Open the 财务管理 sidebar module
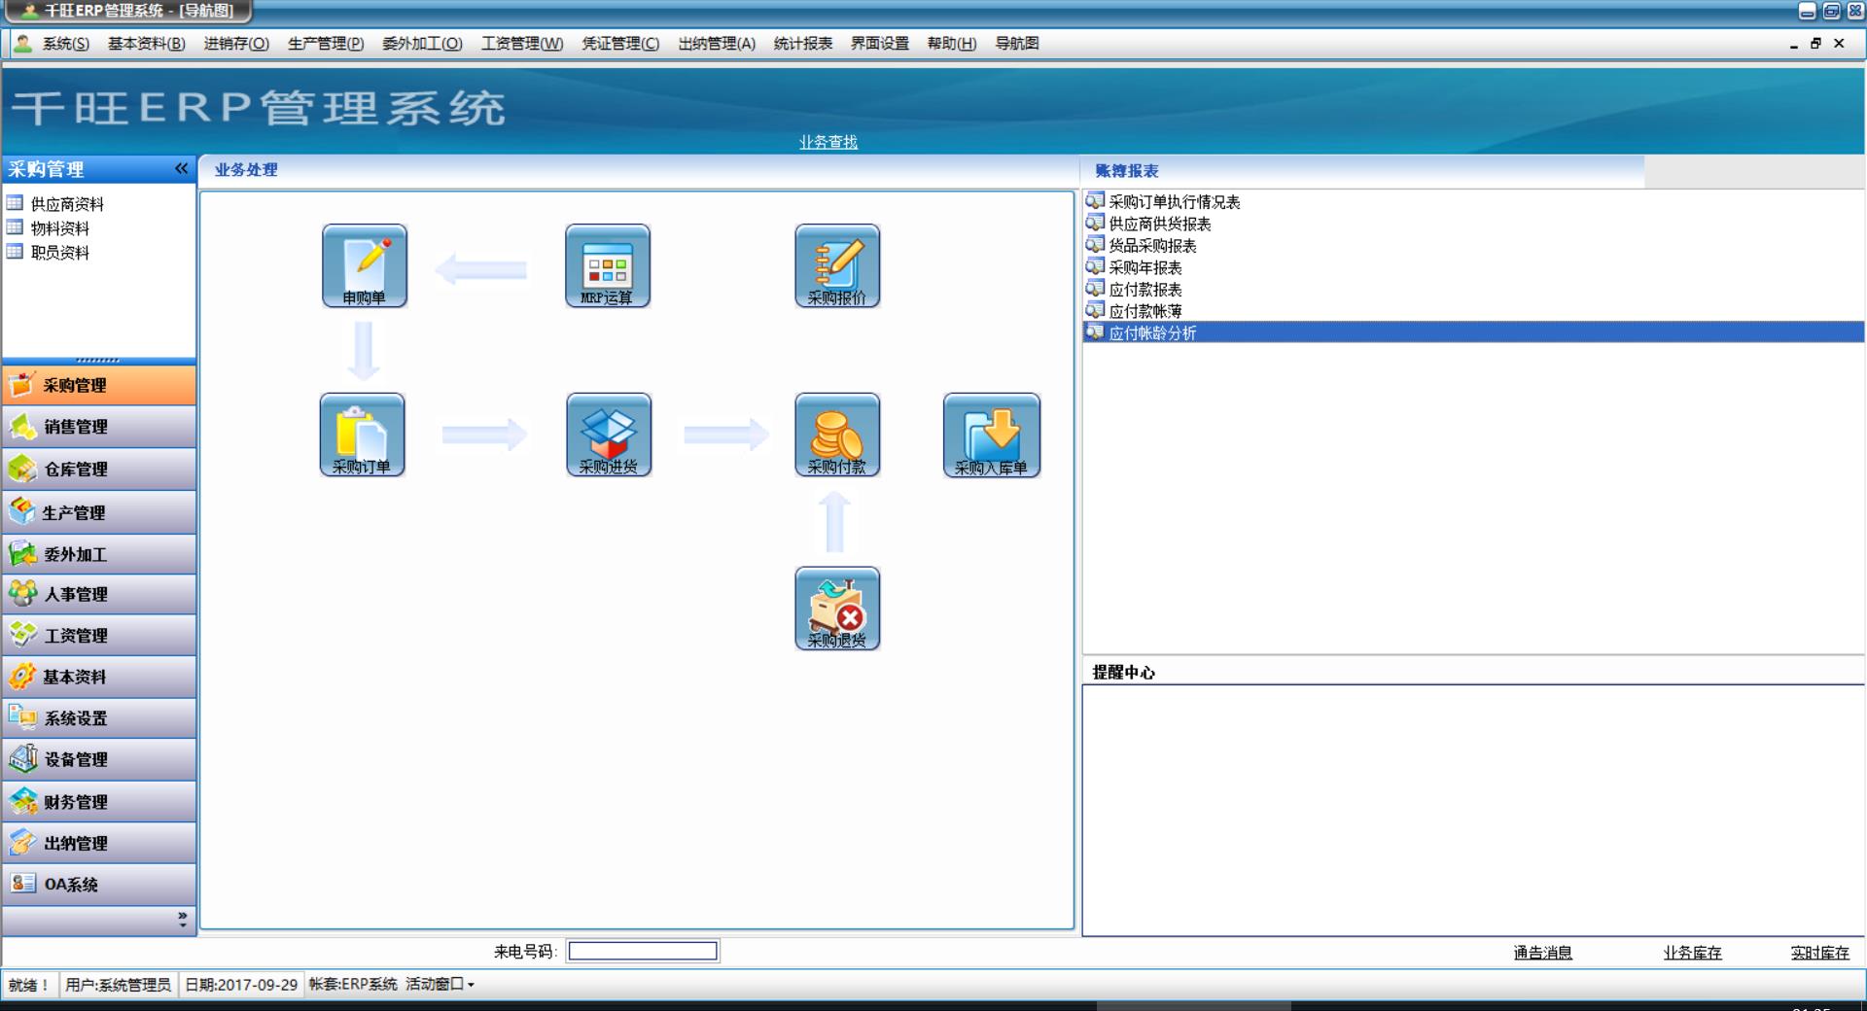 click(x=99, y=802)
